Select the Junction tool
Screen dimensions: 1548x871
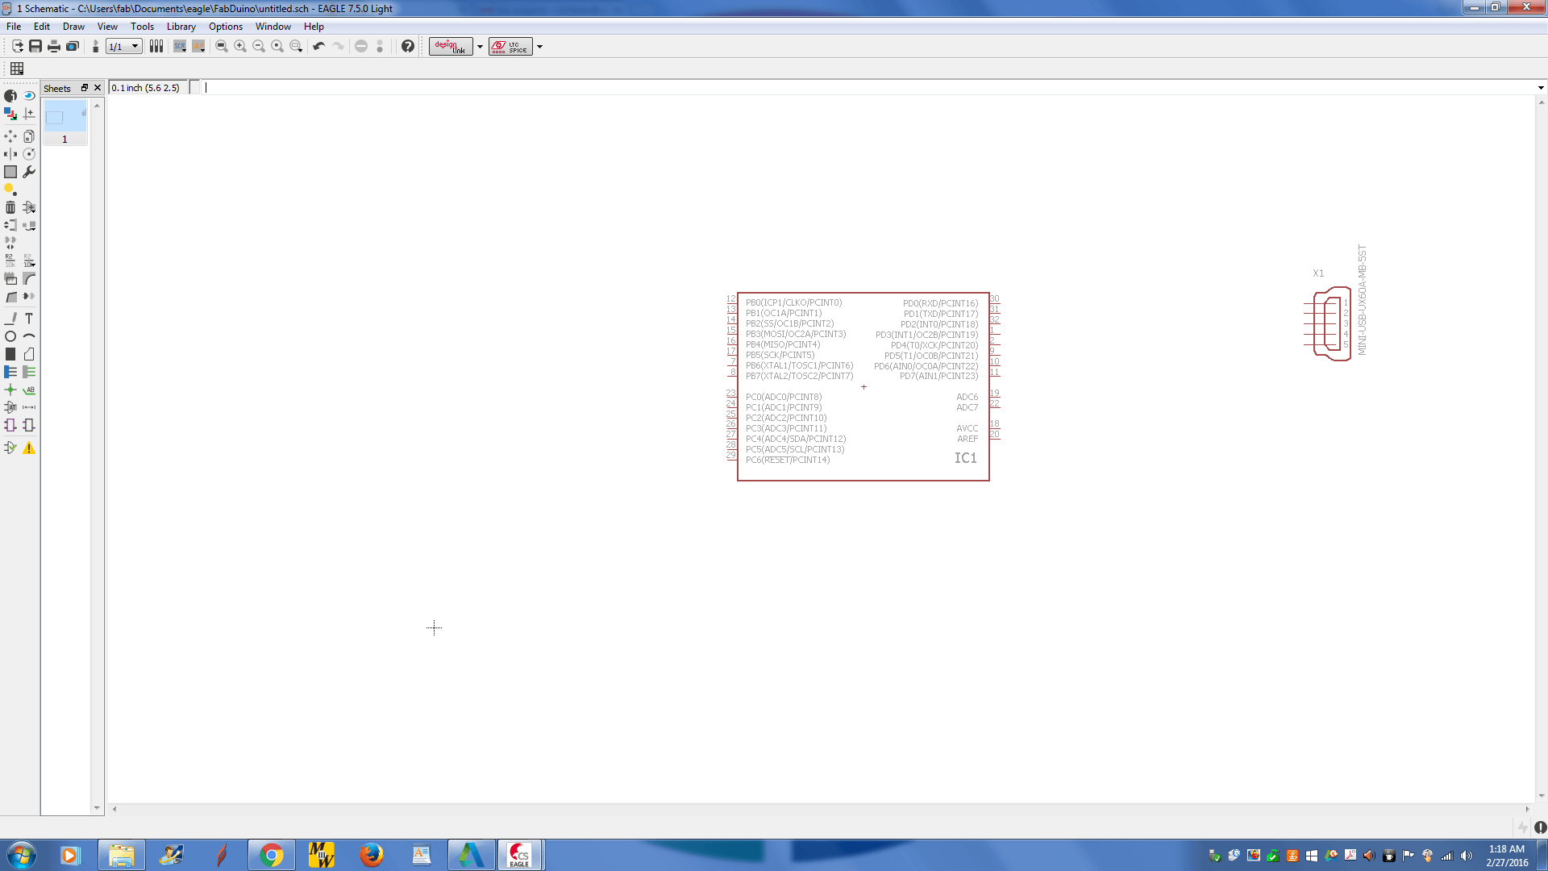(x=10, y=390)
